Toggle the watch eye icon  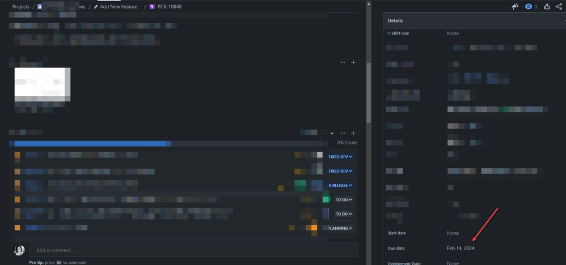point(529,6)
